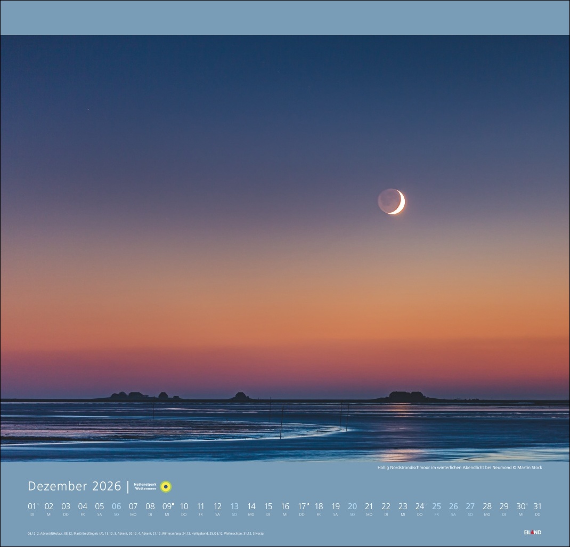Click the new moon dot beside day 09
570x547 pixels.
tap(173, 503)
